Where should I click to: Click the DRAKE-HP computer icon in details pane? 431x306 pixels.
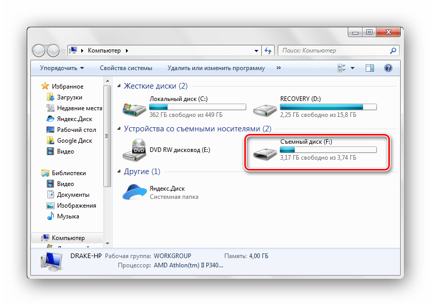click(x=51, y=261)
